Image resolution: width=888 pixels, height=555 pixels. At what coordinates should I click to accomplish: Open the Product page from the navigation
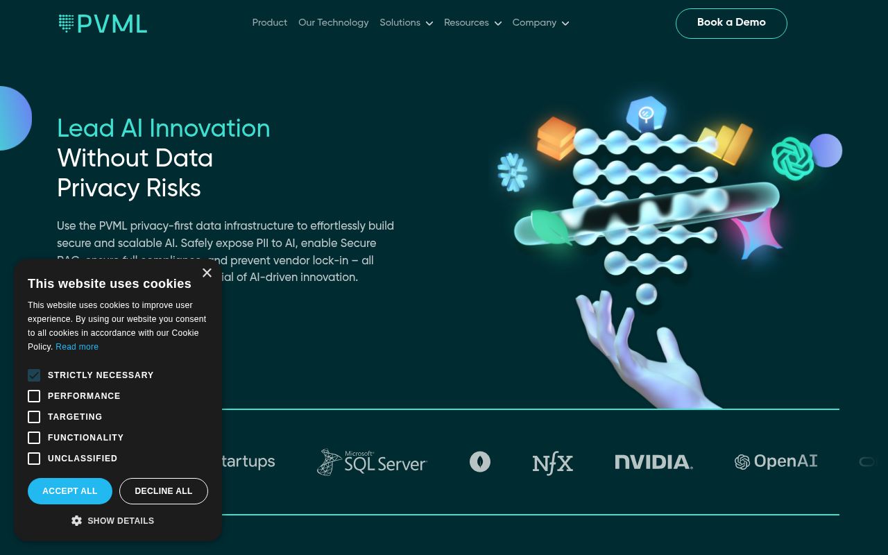pyautogui.click(x=269, y=23)
